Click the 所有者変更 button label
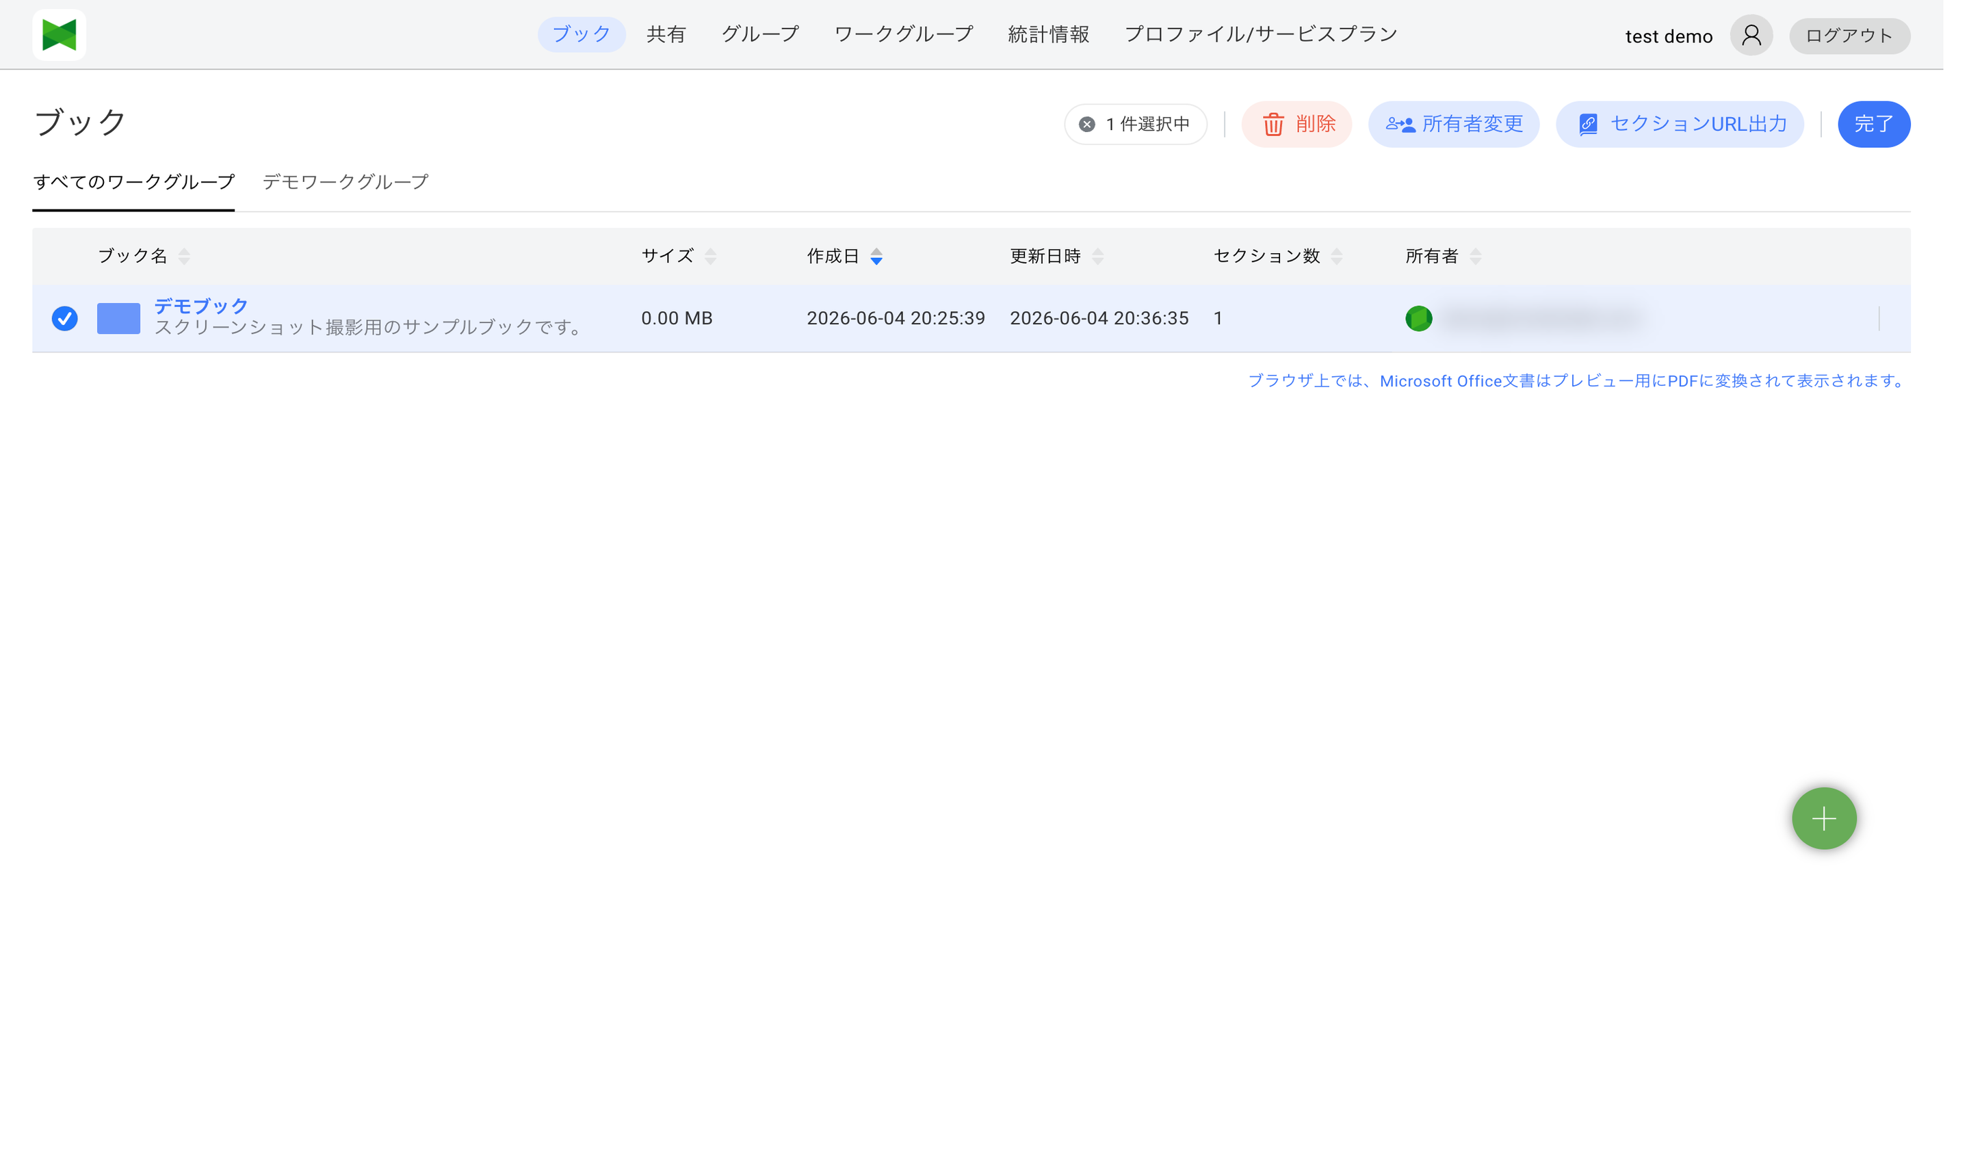1969x1159 pixels. pos(1472,125)
